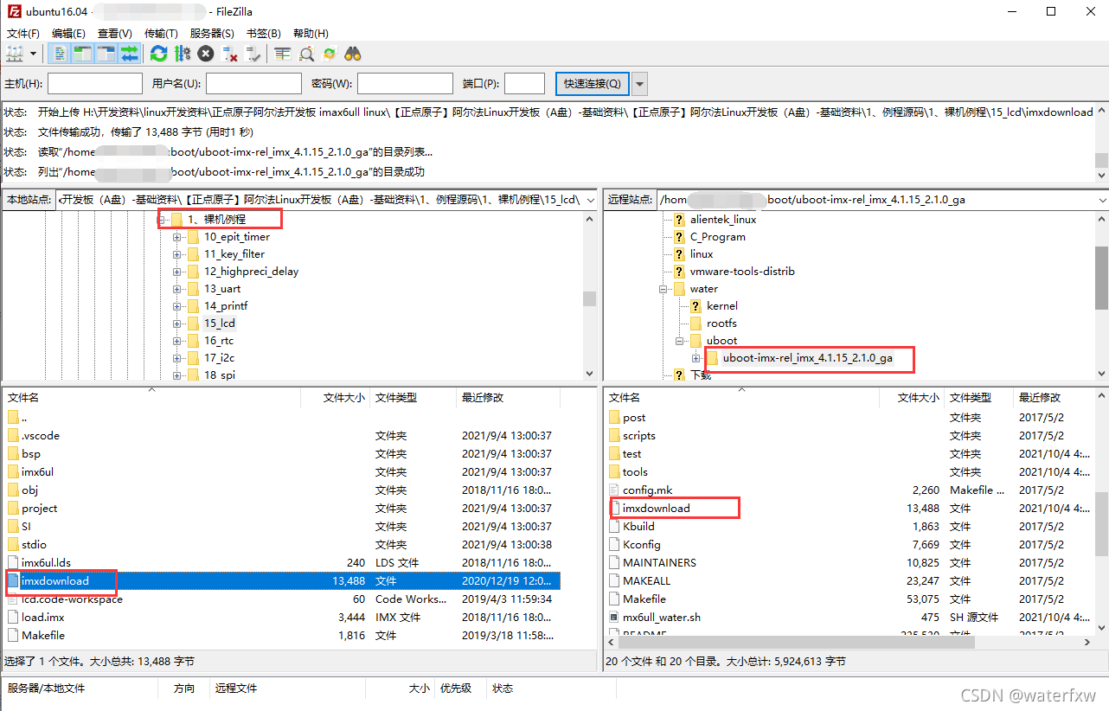
Task: Sort remote list by 最近修改 column
Action: click(x=1052, y=398)
